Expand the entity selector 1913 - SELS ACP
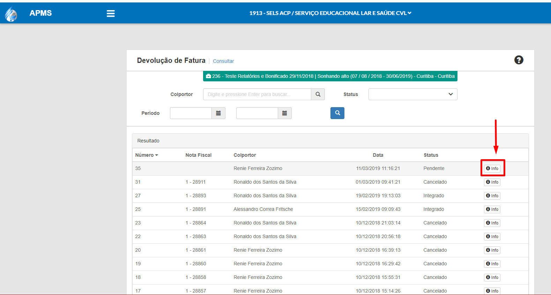Screen dimensions: 551x295 [330, 13]
